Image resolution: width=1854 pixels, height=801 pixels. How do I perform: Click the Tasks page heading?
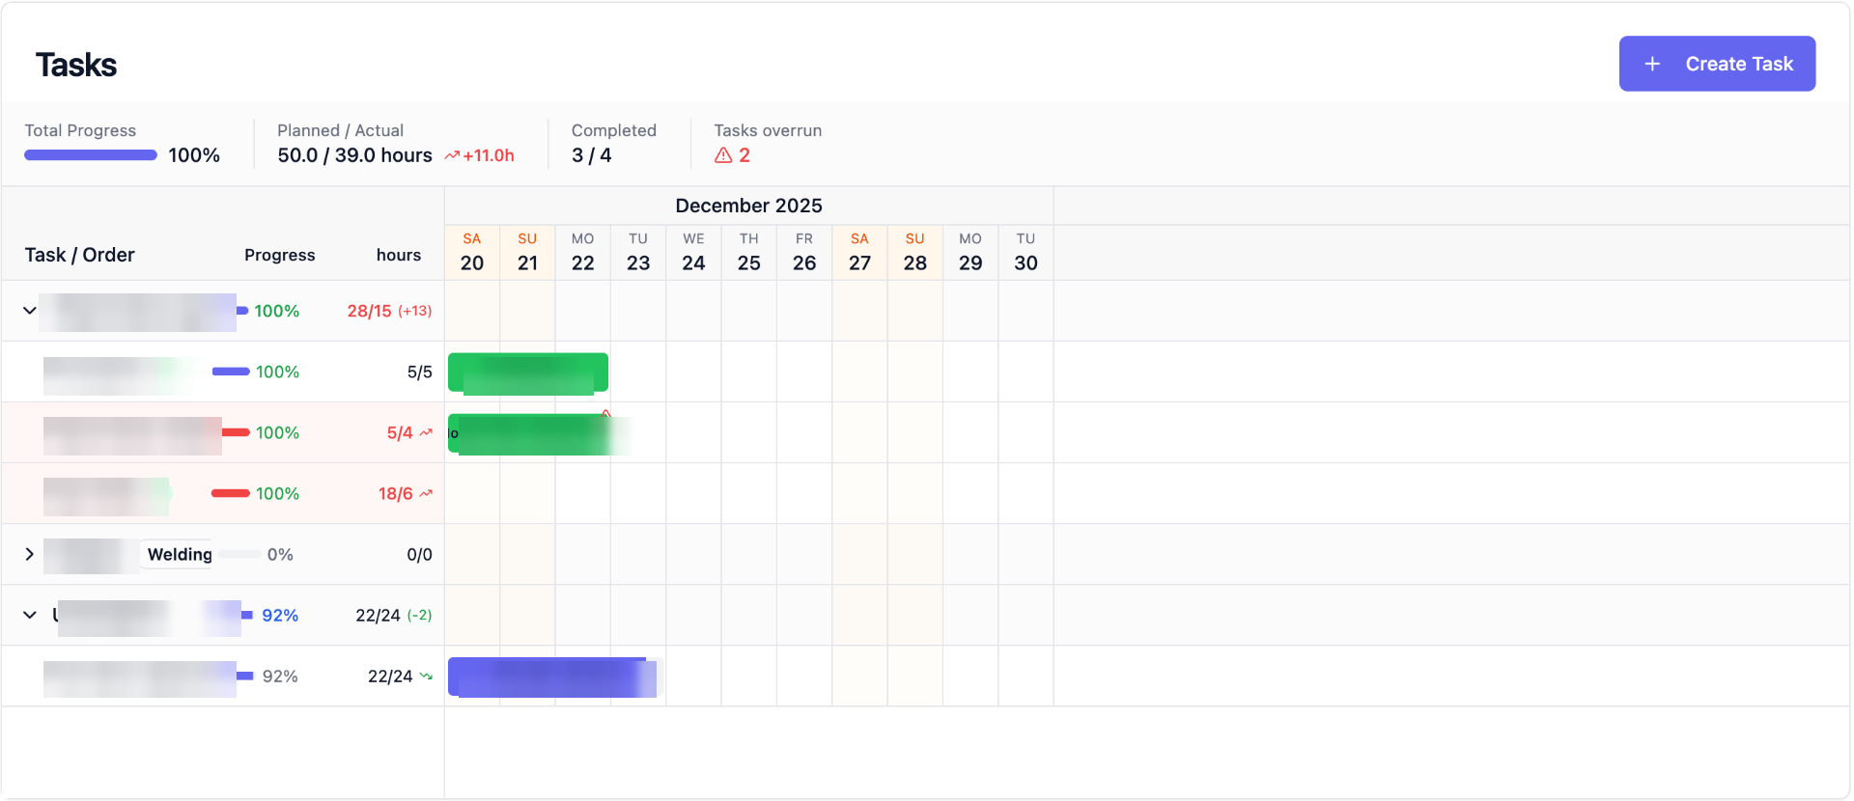[76, 65]
